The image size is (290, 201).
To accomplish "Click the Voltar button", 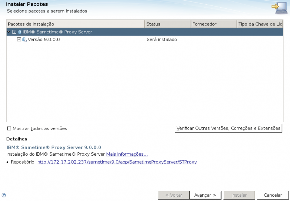I will (x=174, y=195).
